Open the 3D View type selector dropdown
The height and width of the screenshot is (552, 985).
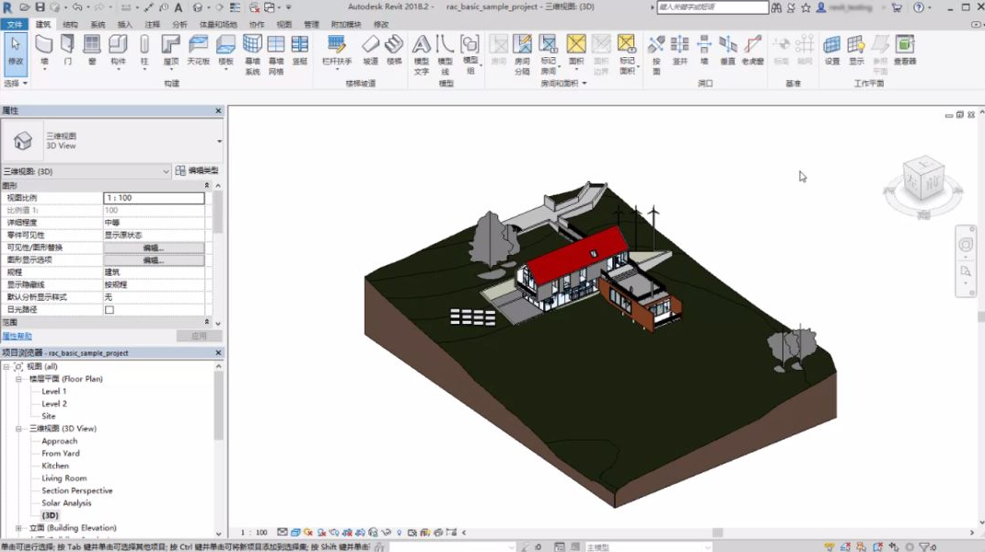pyautogui.click(x=219, y=141)
